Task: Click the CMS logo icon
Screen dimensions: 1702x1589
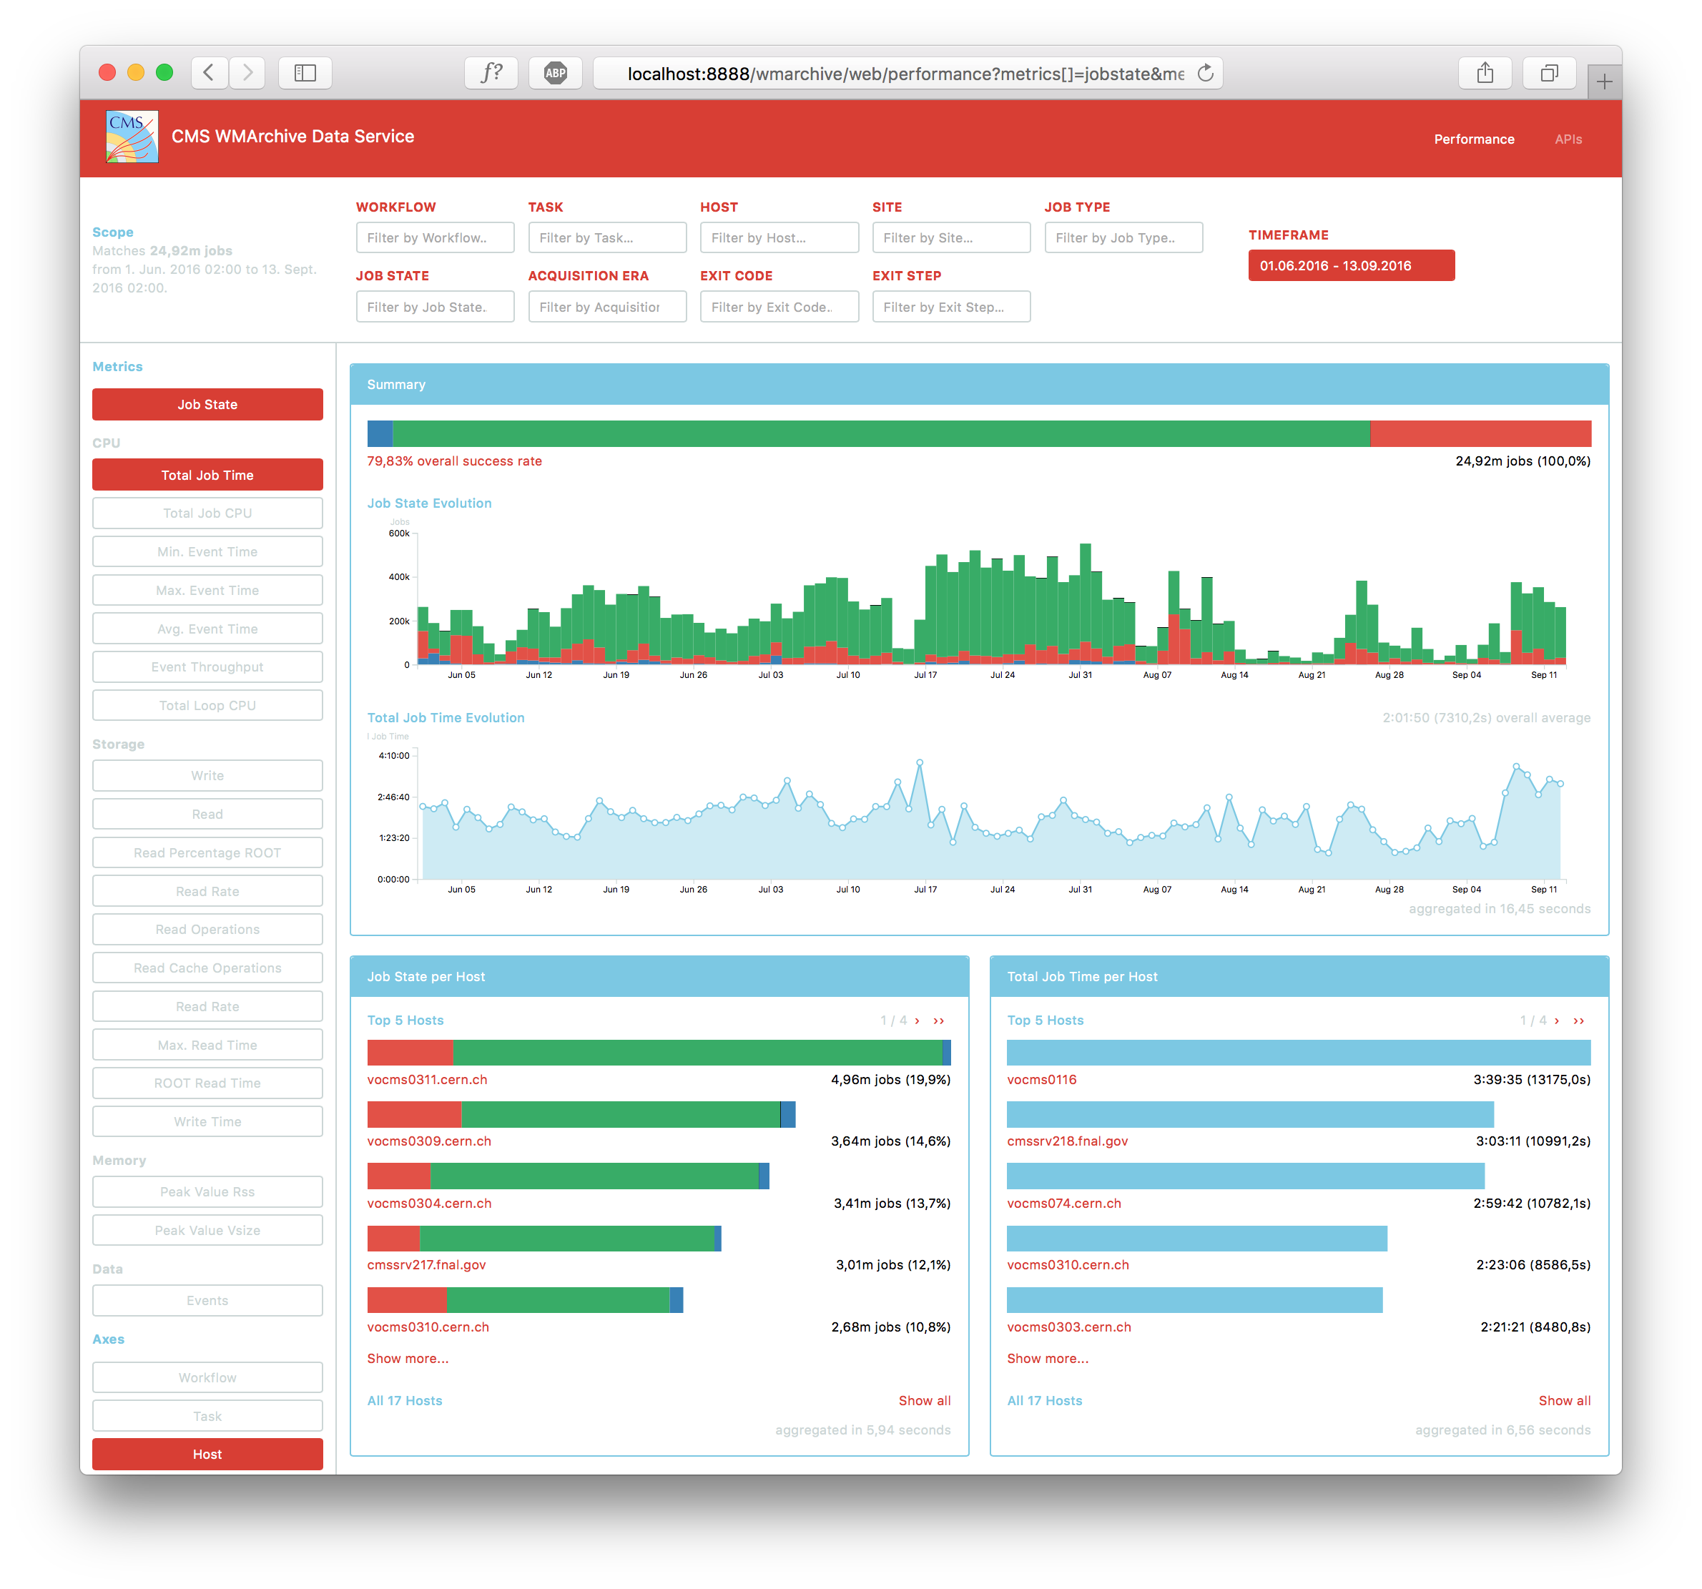Action: click(132, 137)
